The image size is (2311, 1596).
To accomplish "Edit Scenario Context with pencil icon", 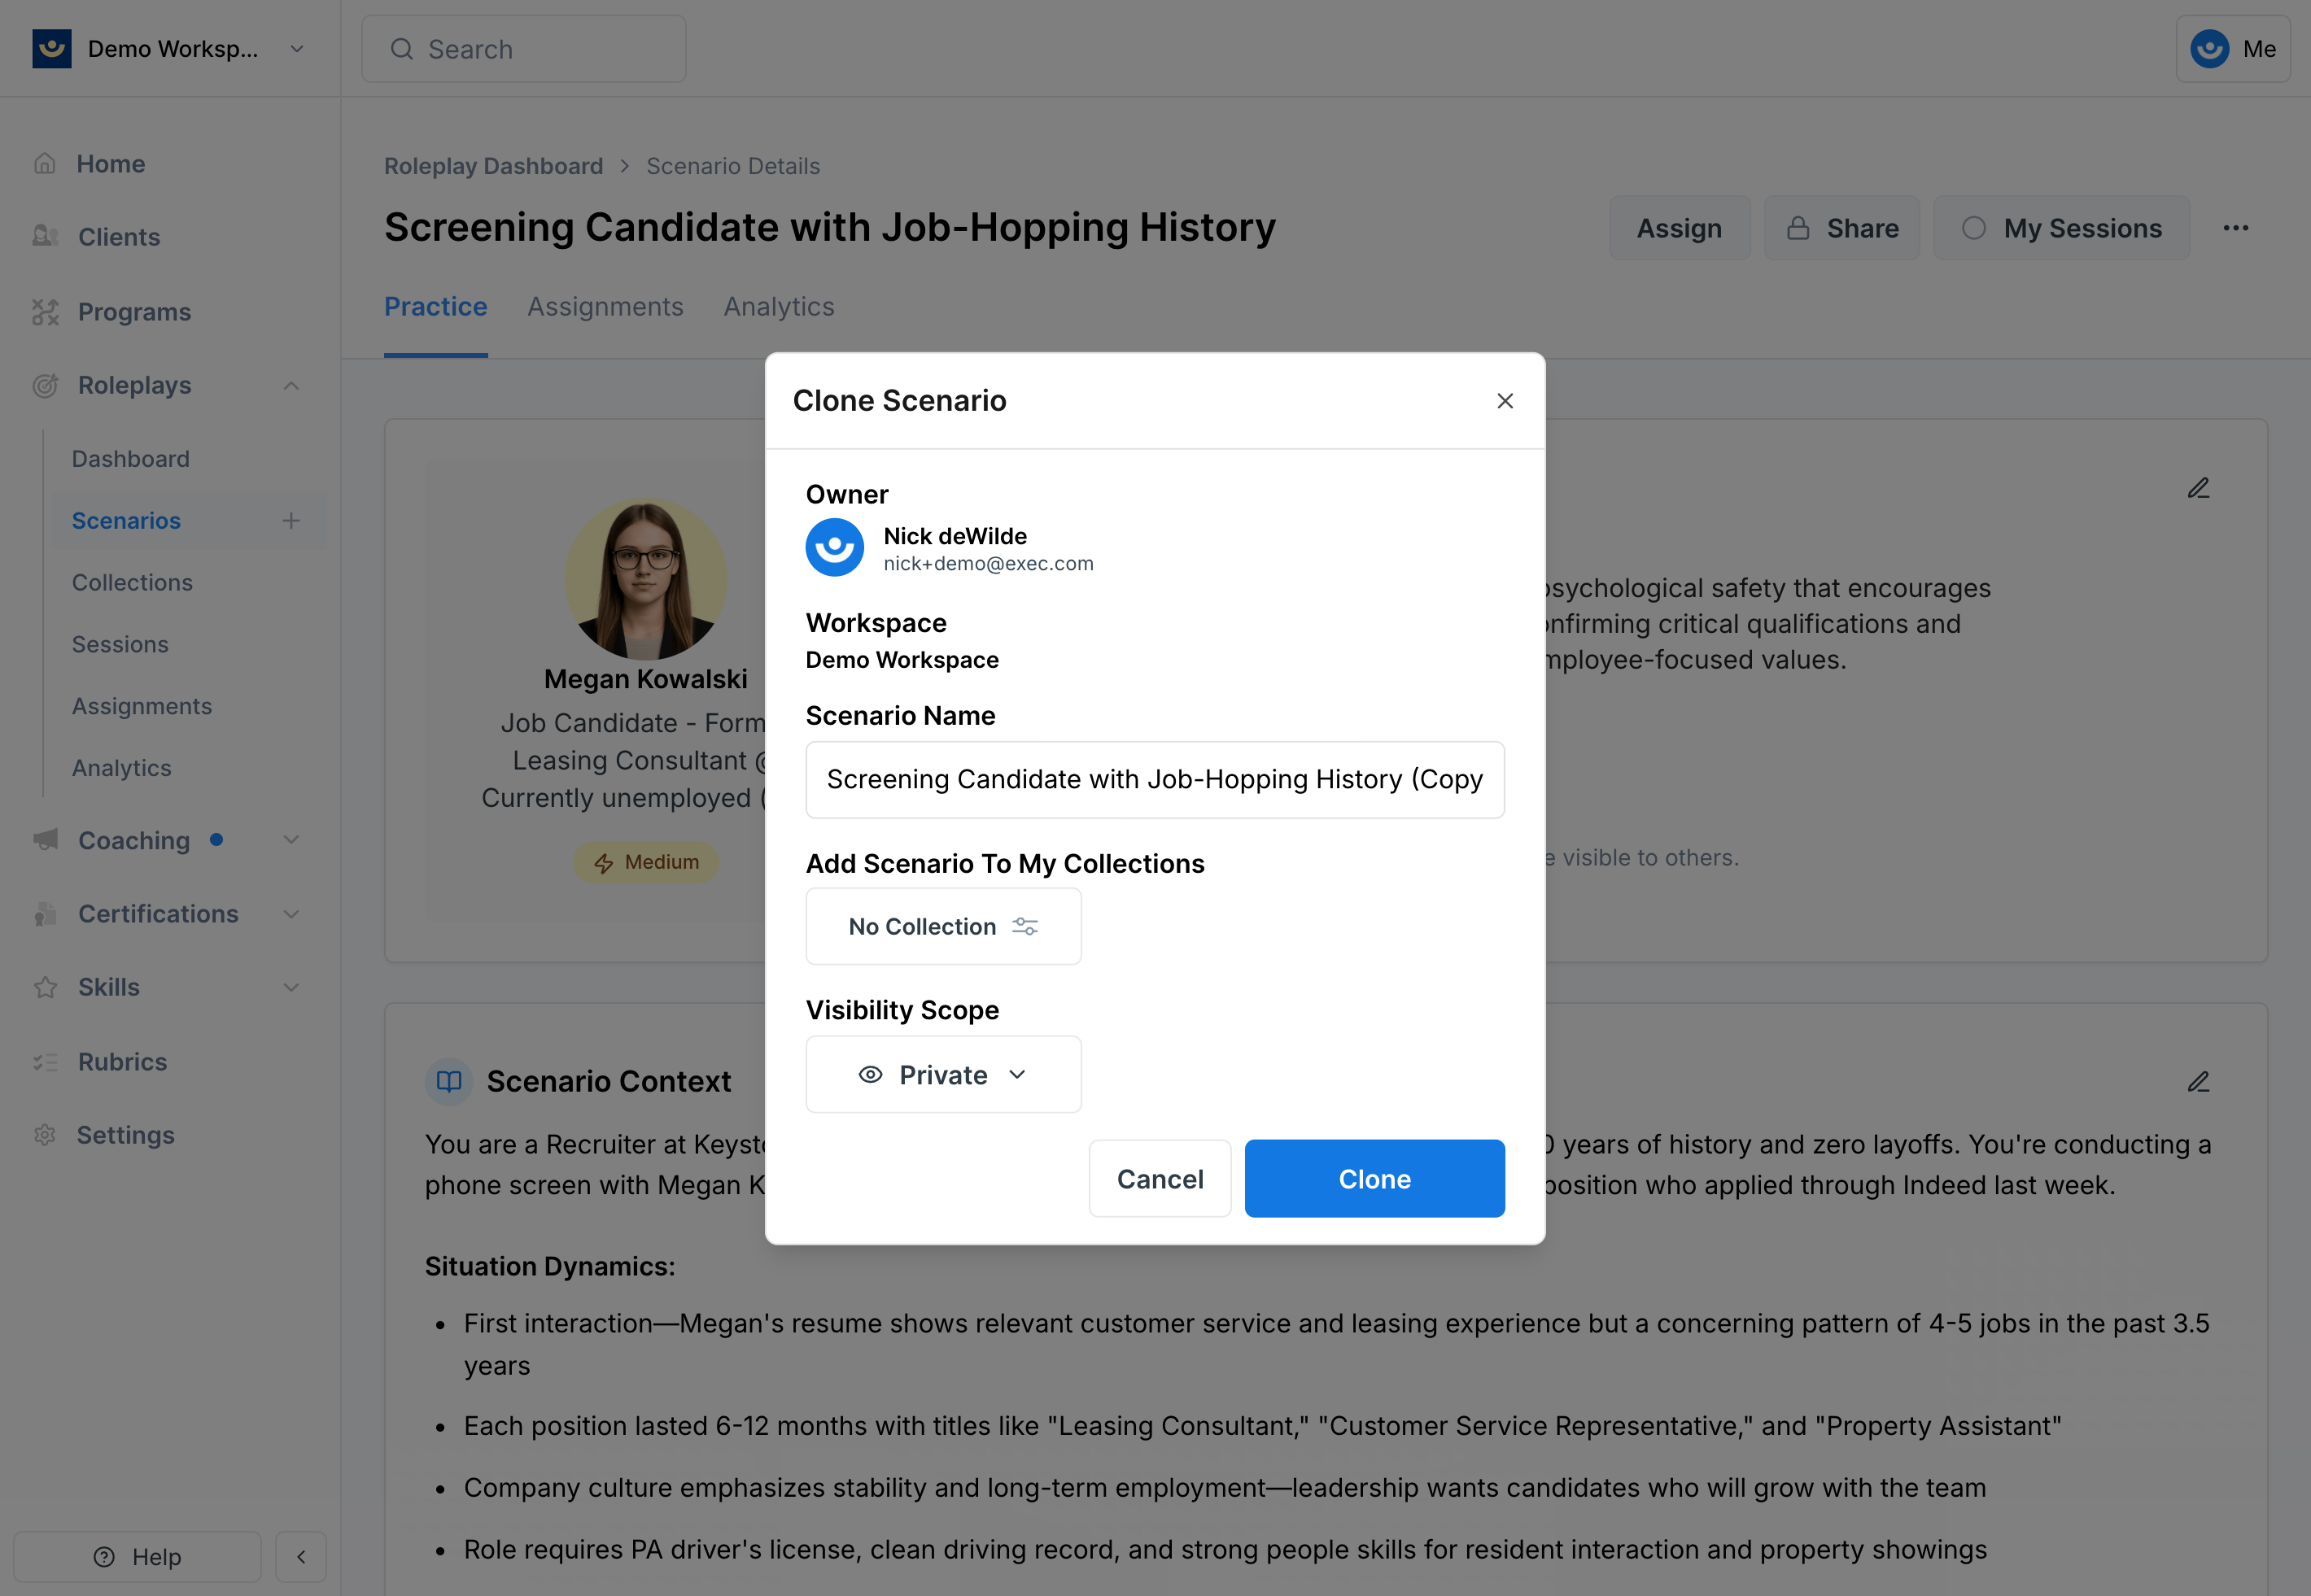I will click(x=2198, y=1082).
